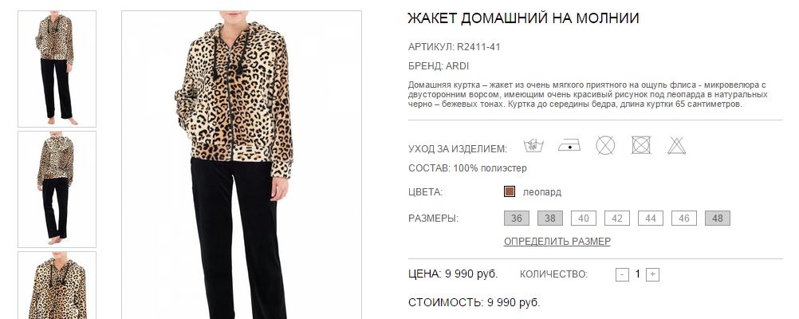Image resolution: width=799 pixels, height=319 pixels.
Task: Click the main product image
Action: pos(242,164)
